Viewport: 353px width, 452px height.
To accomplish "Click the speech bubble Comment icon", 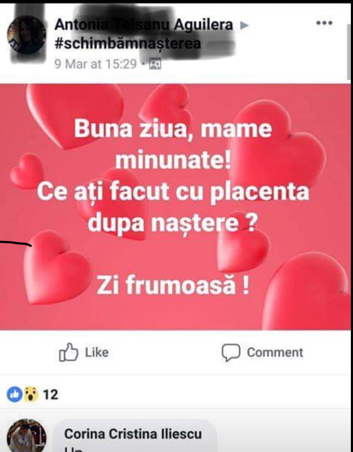I will 231,353.
